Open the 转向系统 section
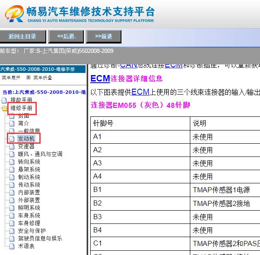260x255 pixels. (29, 162)
